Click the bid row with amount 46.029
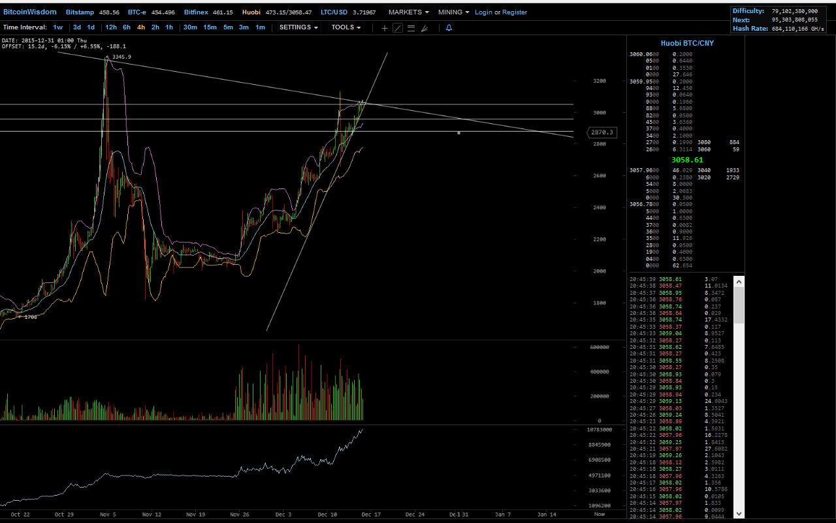This screenshot has height=523, width=836. [662, 170]
